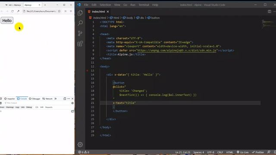Open console settings gear
276x155 pixels.
pos(72,103)
